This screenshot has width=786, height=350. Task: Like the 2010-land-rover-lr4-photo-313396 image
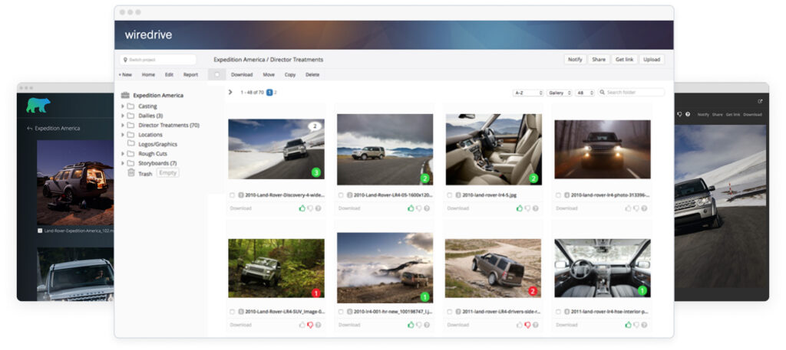pos(628,208)
